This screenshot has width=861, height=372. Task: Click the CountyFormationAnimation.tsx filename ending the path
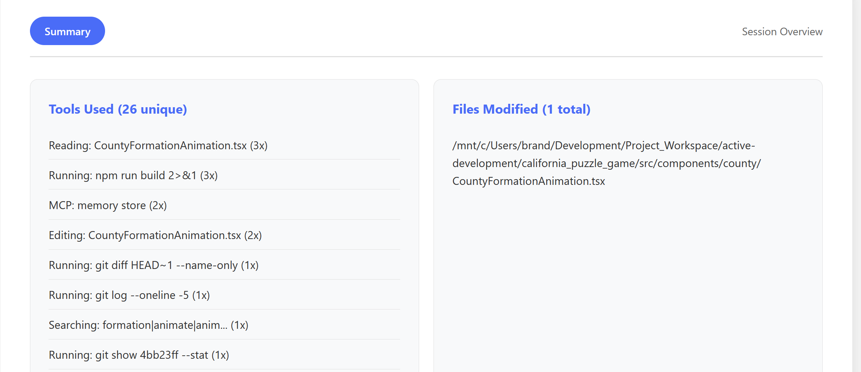(528, 181)
